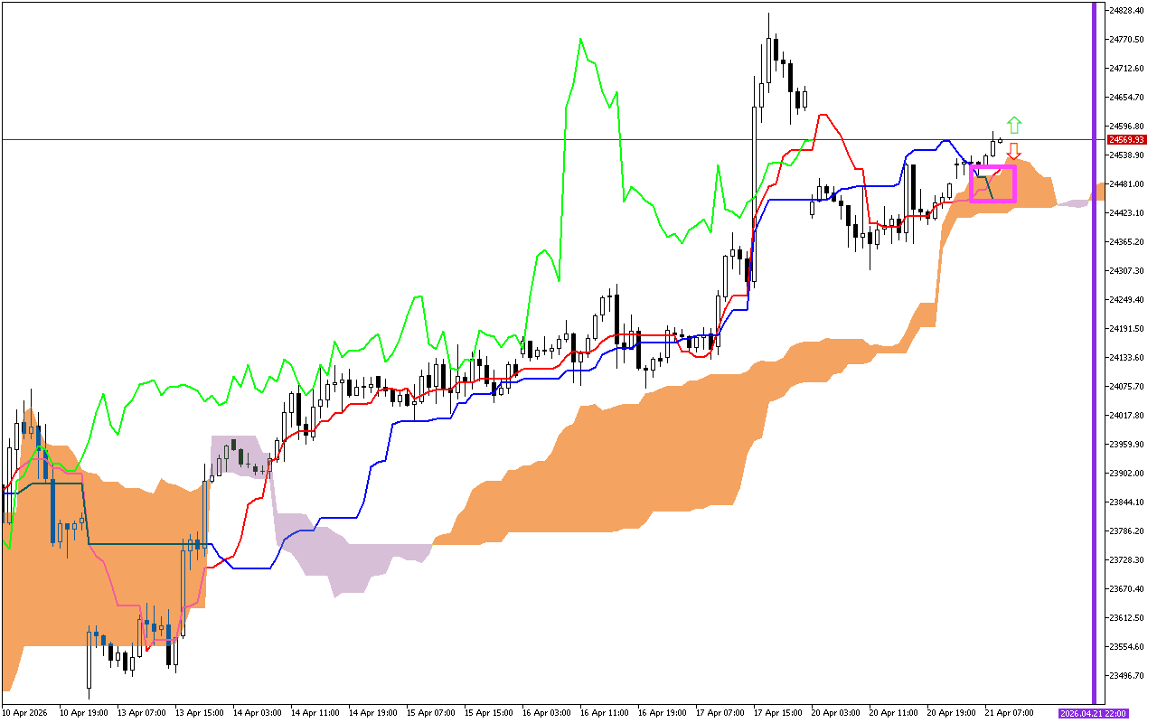Click the green up arrow signal

pos(1014,125)
